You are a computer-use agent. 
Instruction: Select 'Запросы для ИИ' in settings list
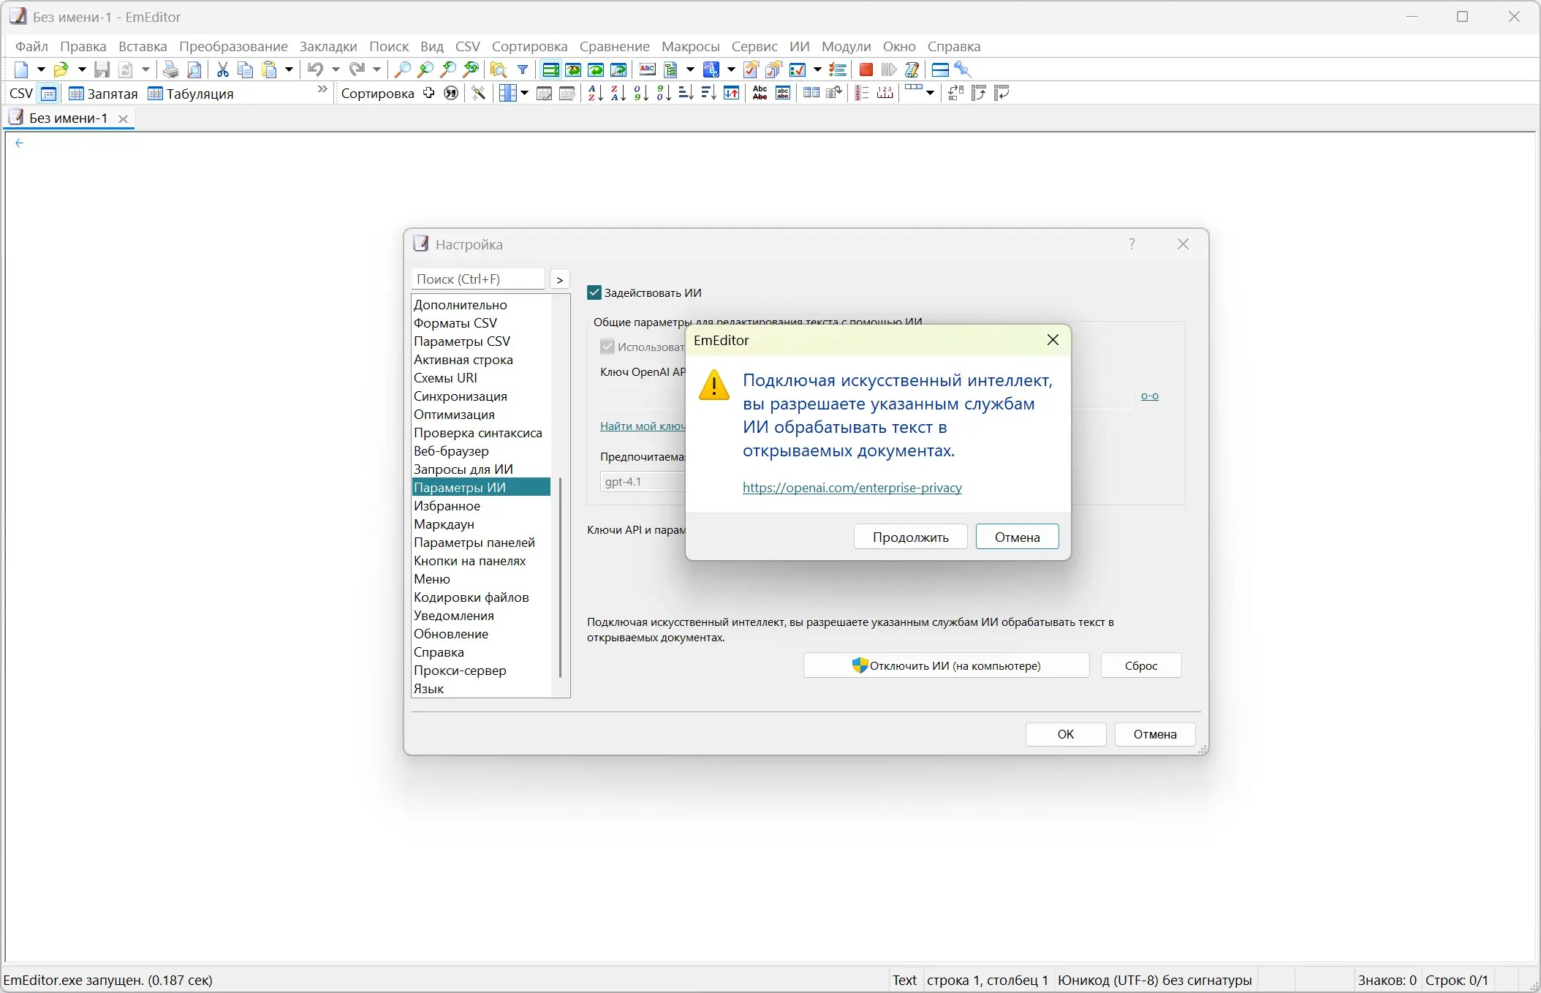pyautogui.click(x=463, y=469)
